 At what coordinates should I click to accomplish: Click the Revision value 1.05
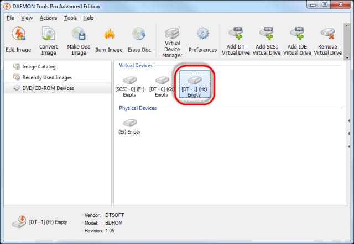tap(110, 231)
